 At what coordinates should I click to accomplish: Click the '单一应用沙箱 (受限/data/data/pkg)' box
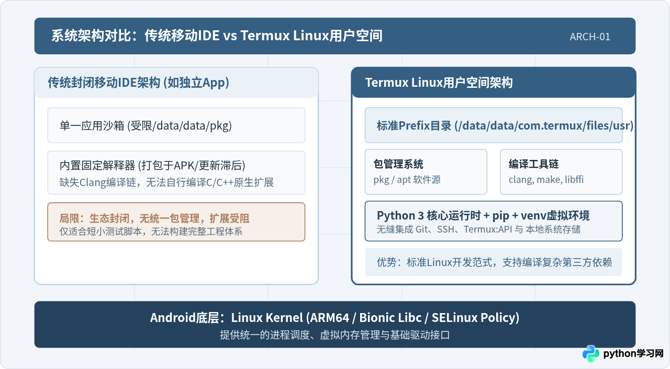click(176, 125)
